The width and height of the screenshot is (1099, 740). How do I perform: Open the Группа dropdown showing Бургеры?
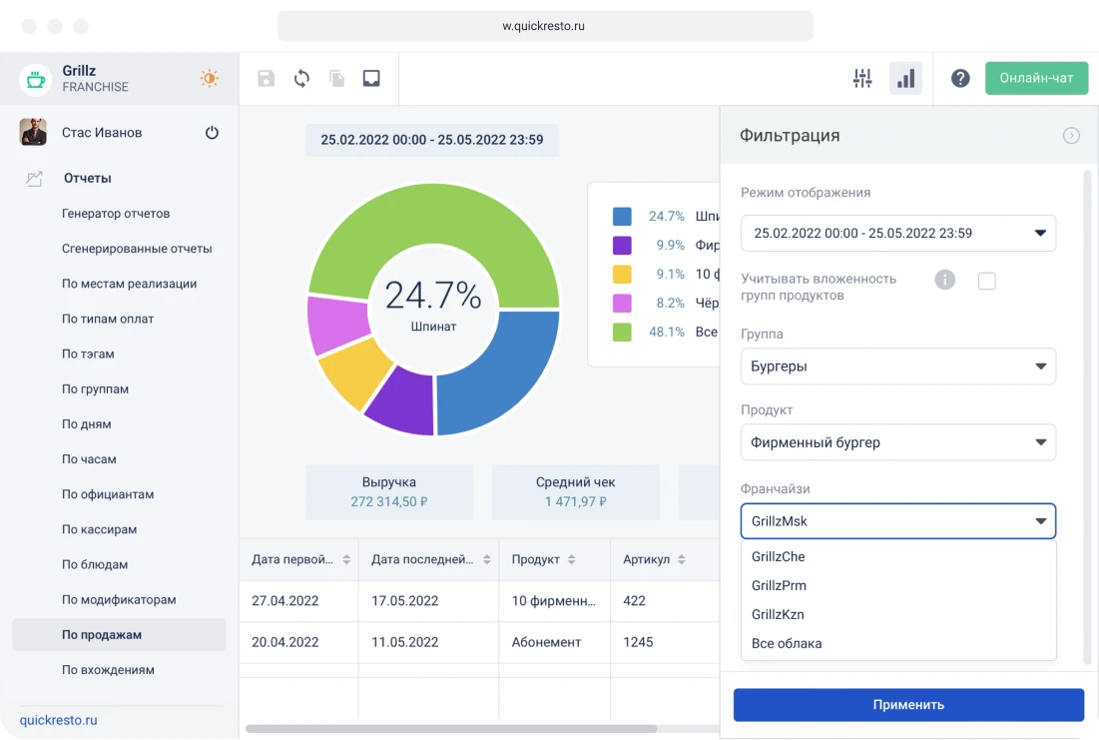point(897,366)
